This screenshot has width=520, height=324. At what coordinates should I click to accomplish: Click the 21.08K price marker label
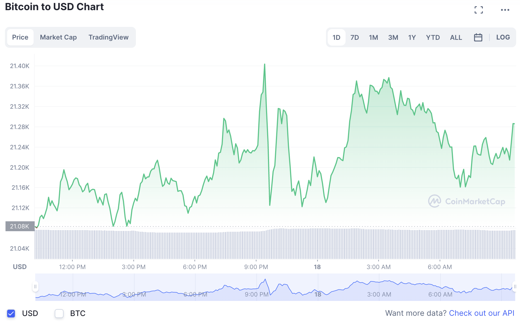coord(20,226)
